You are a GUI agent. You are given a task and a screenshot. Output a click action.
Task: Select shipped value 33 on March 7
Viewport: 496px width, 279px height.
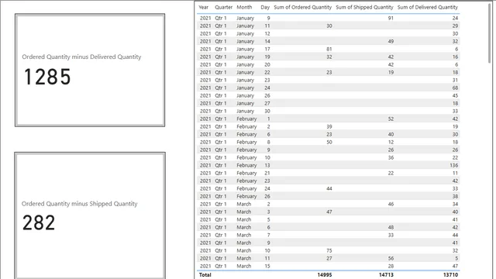click(x=391, y=235)
